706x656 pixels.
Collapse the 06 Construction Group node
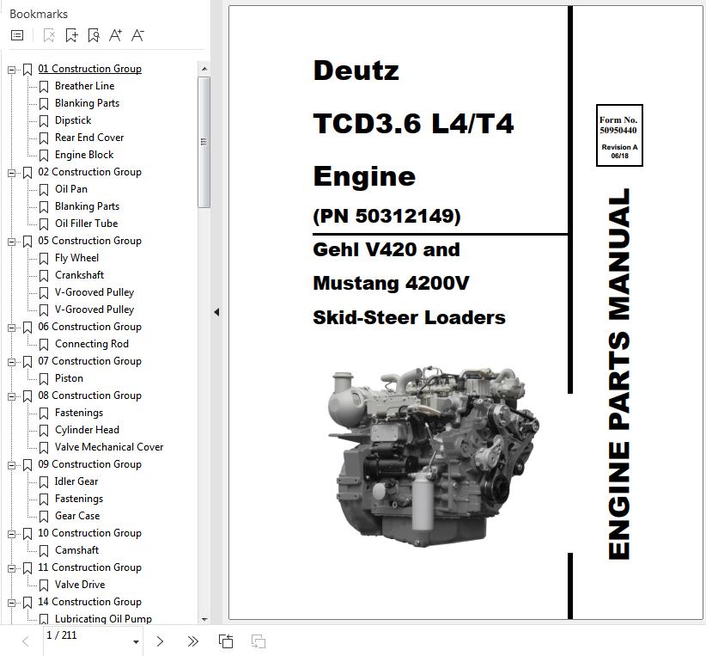tap(11, 328)
